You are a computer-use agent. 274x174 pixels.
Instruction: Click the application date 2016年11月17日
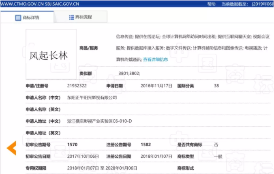pyautogui.click(x=156, y=86)
